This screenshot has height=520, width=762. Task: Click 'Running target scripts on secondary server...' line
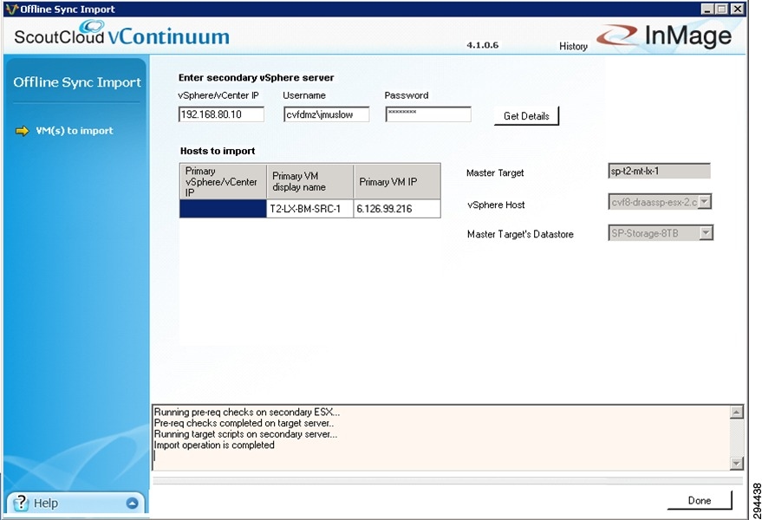click(245, 434)
